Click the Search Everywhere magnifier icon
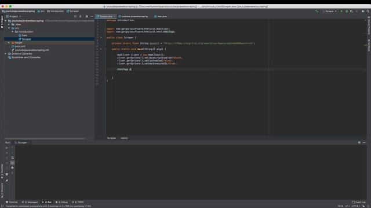This screenshot has height=208, width=371. pyautogui.click(x=368, y=12)
